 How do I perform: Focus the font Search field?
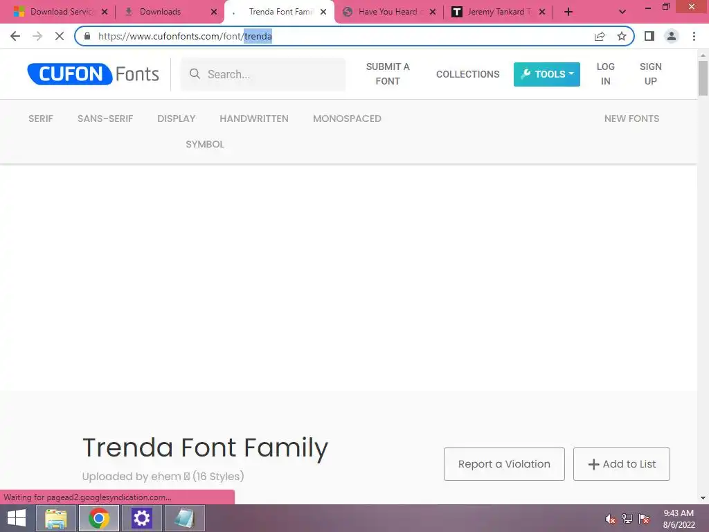pyautogui.click(x=263, y=74)
